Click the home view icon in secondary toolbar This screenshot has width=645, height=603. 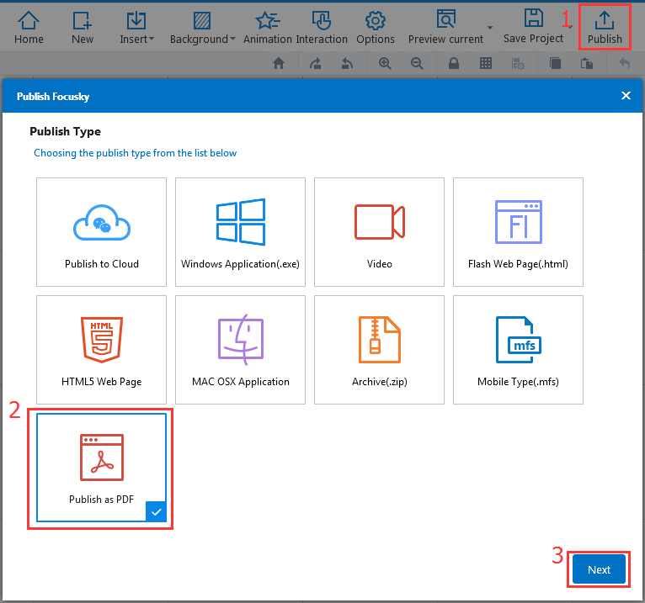279,63
